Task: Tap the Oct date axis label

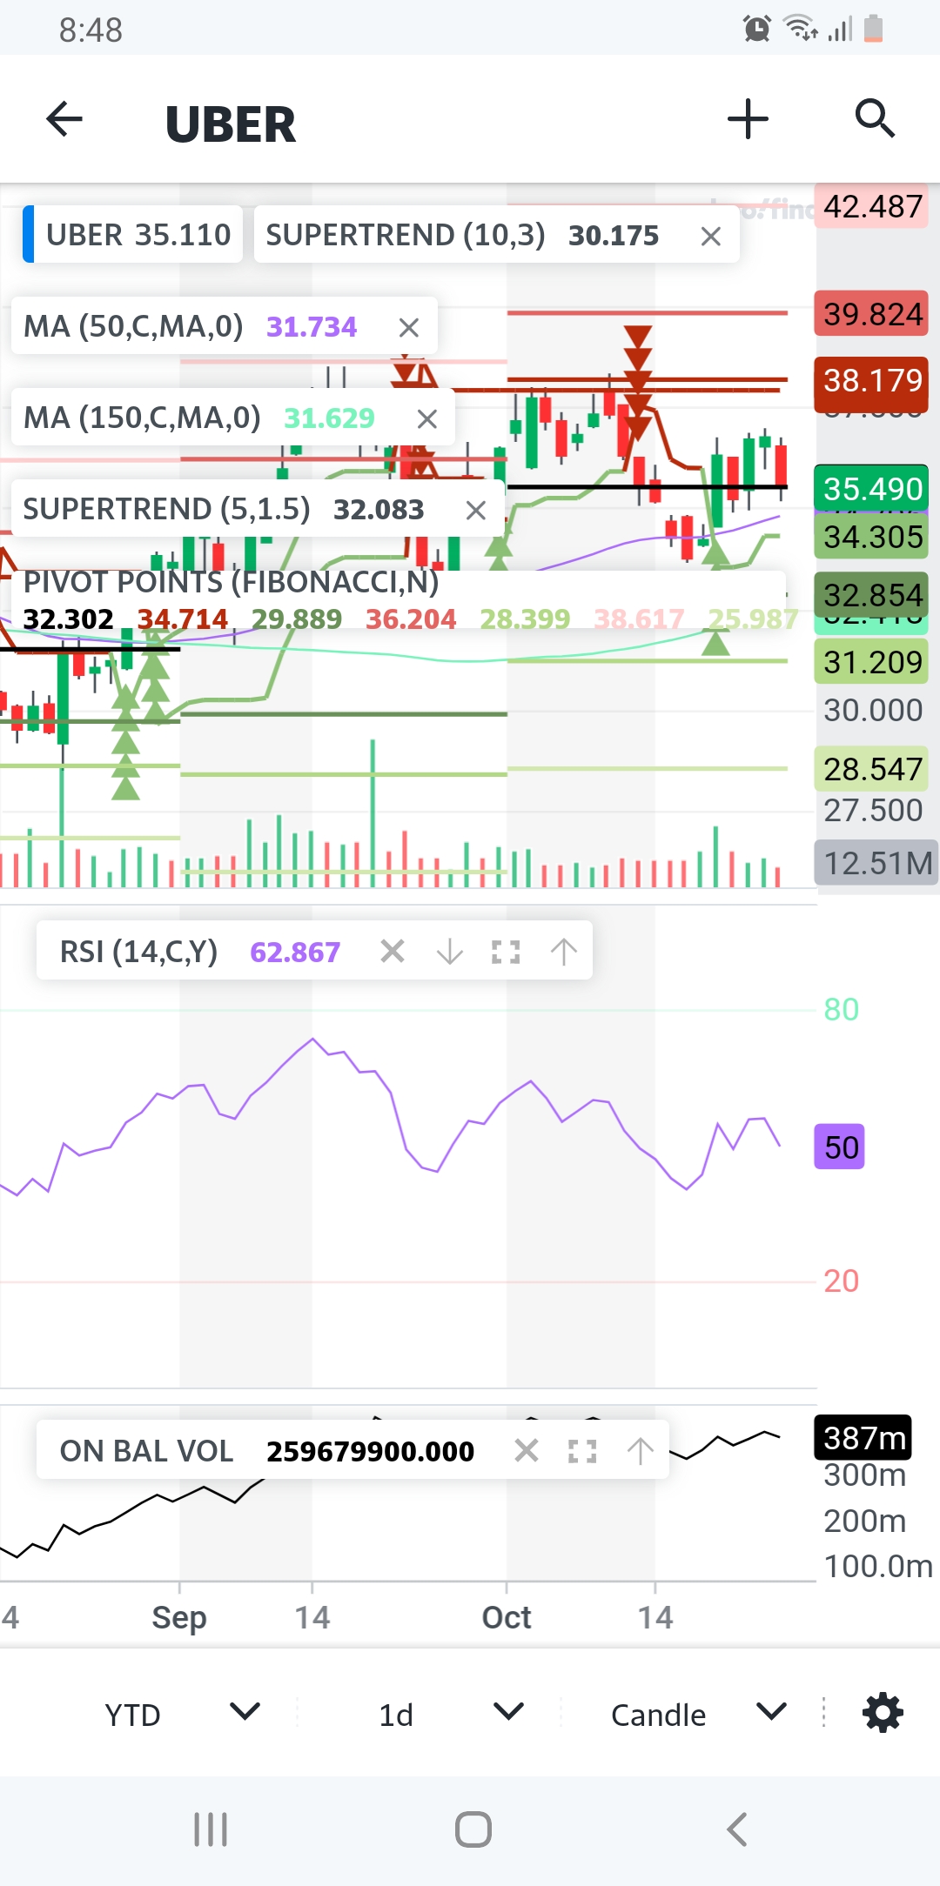Action: tap(507, 1617)
